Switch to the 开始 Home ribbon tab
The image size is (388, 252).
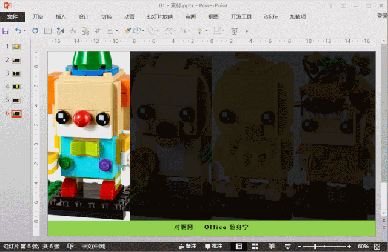[38, 16]
